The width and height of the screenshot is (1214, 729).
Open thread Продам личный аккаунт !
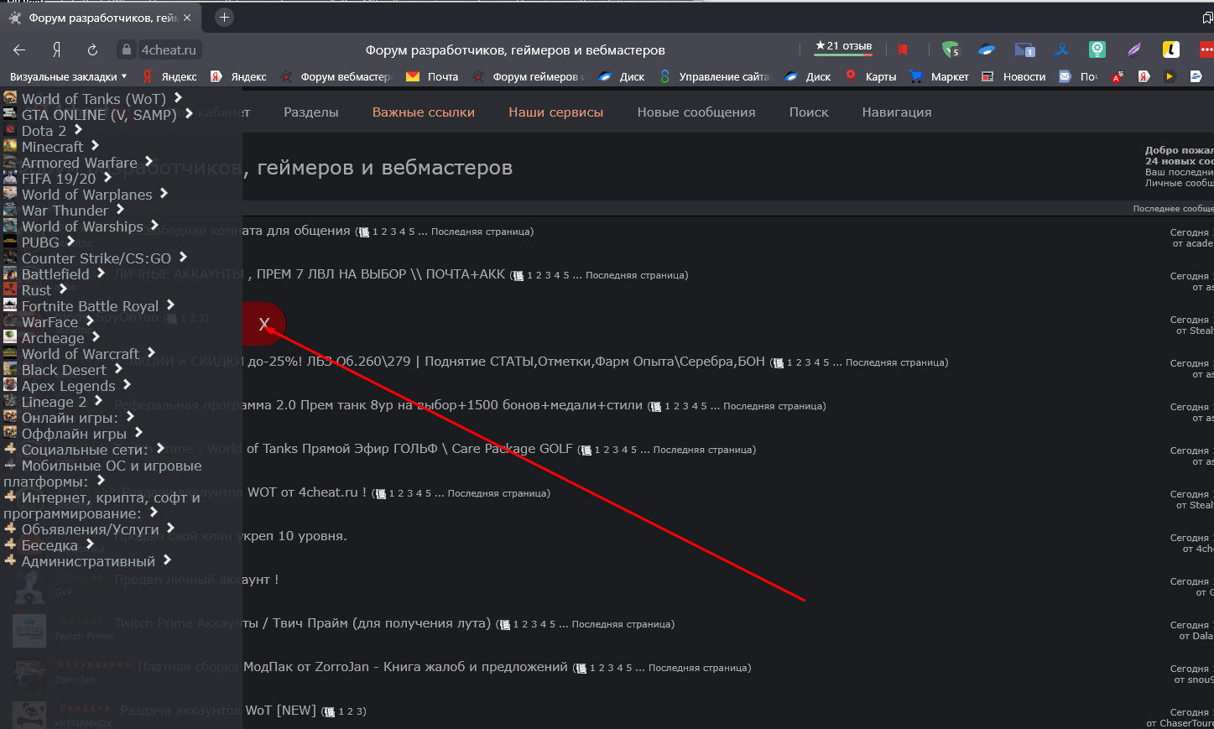pyautogui.click(x=196, y=580)
